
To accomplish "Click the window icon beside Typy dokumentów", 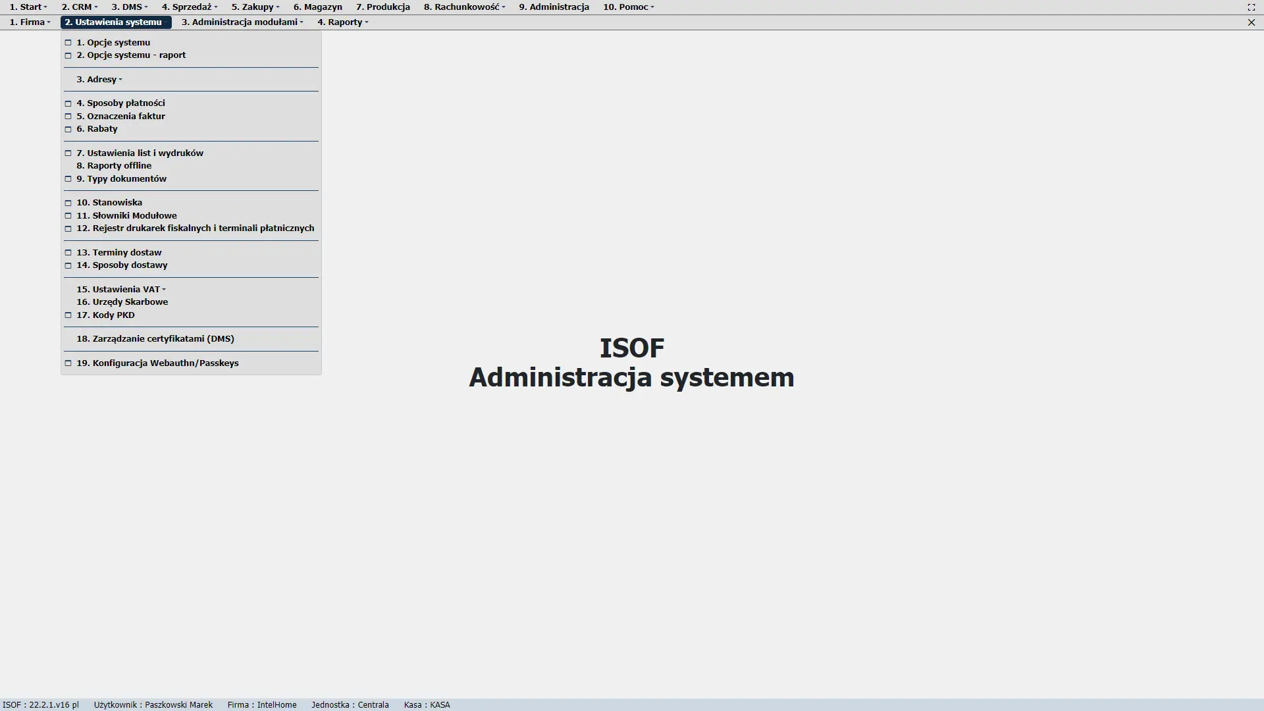I will pyautogui.click(x=68, y=179).
